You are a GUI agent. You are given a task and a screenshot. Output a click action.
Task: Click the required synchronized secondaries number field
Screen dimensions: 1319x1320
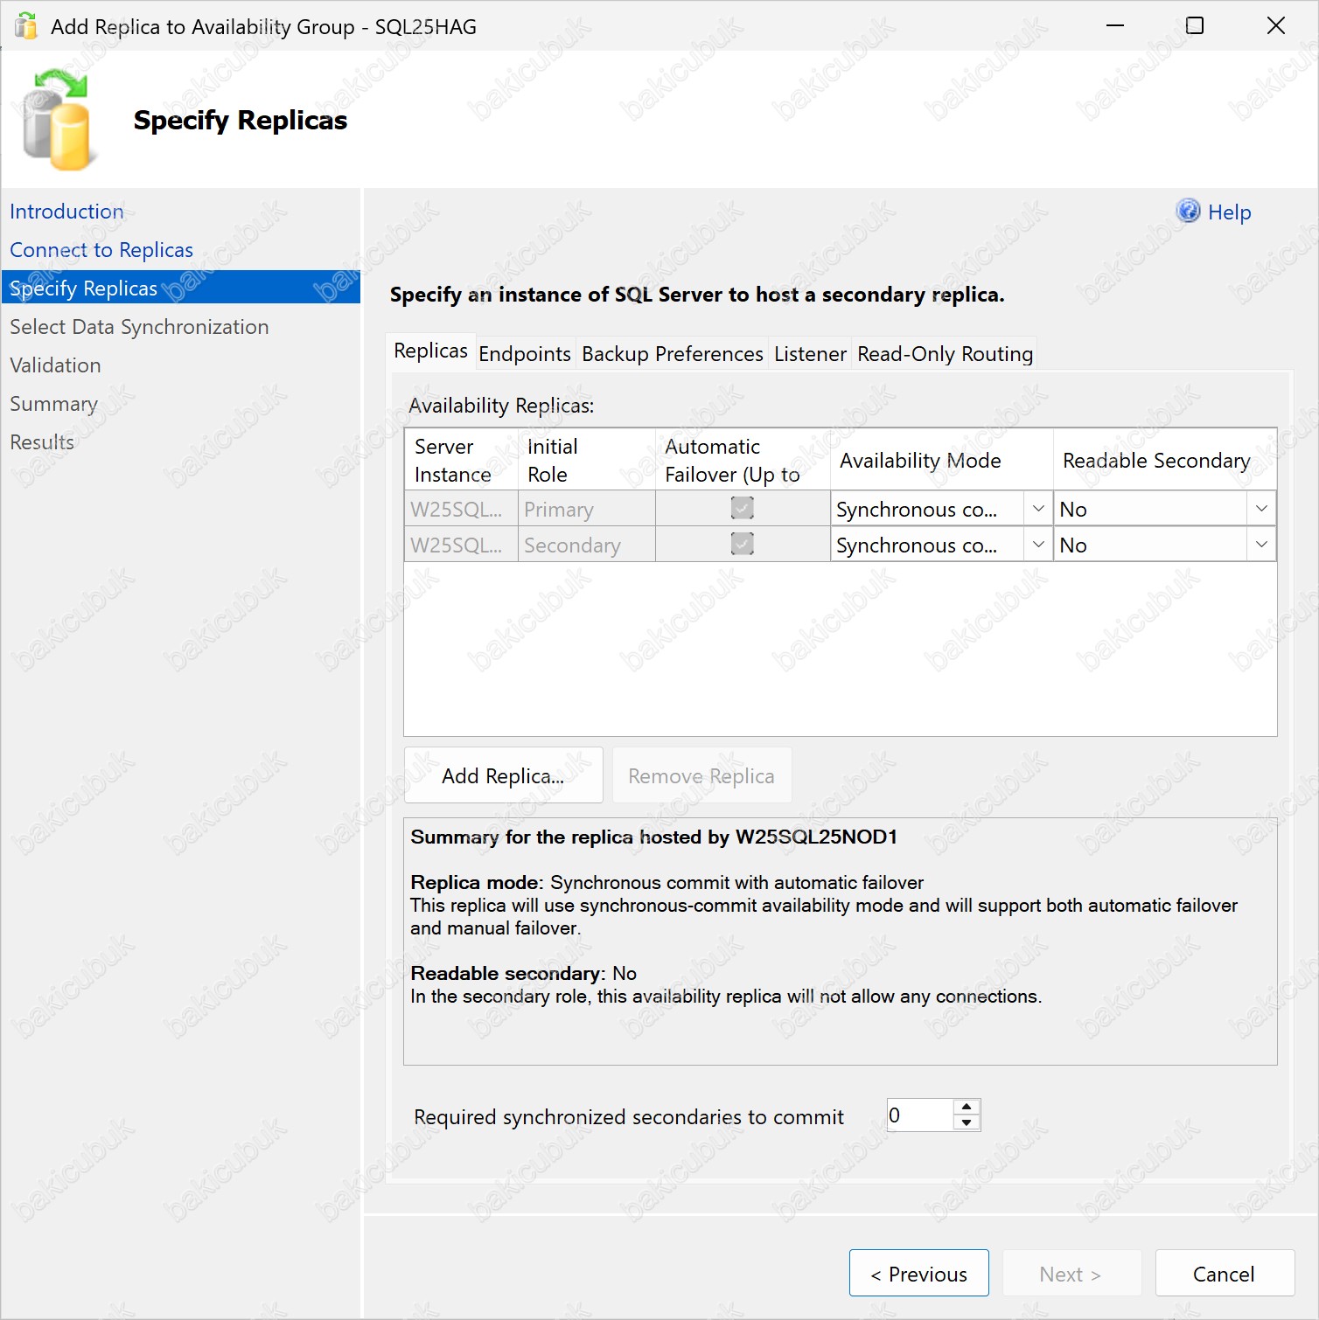coord(918,1115)
